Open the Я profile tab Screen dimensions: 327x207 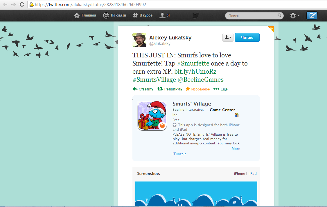[164, 15]
